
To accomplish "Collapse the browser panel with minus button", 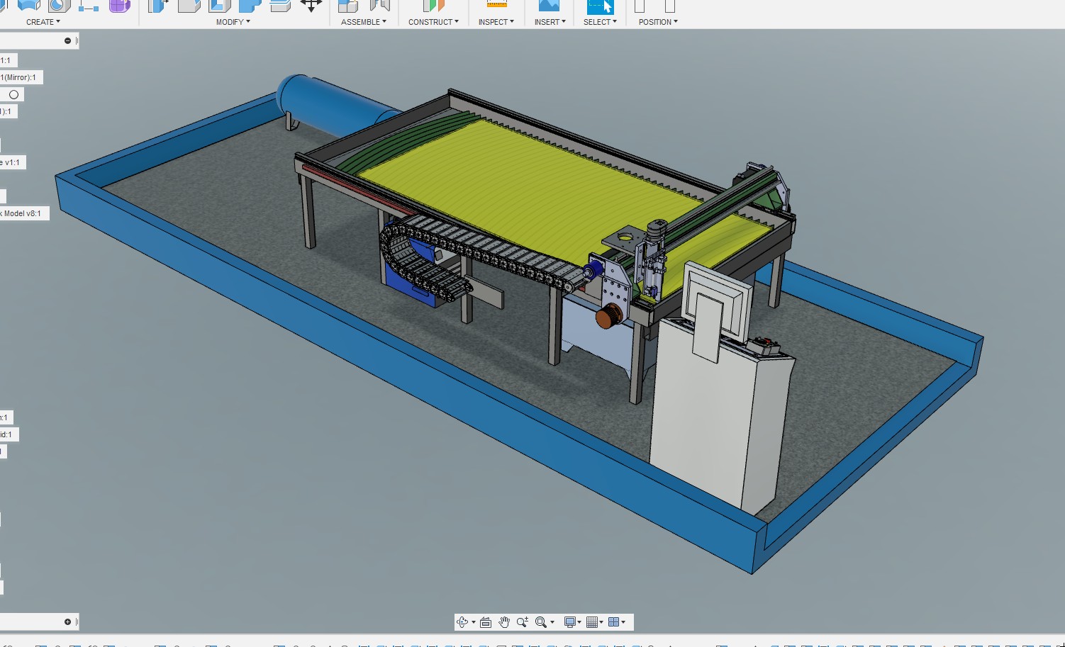I will [x=68, y=41].
